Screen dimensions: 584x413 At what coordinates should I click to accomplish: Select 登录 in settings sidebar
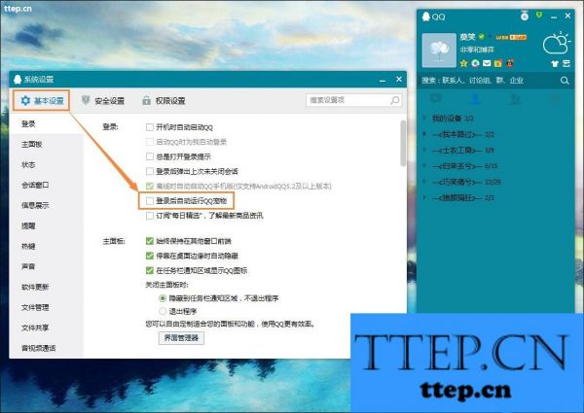[47, 123]
